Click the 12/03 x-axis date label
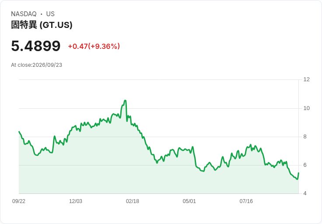 (76, 201)
